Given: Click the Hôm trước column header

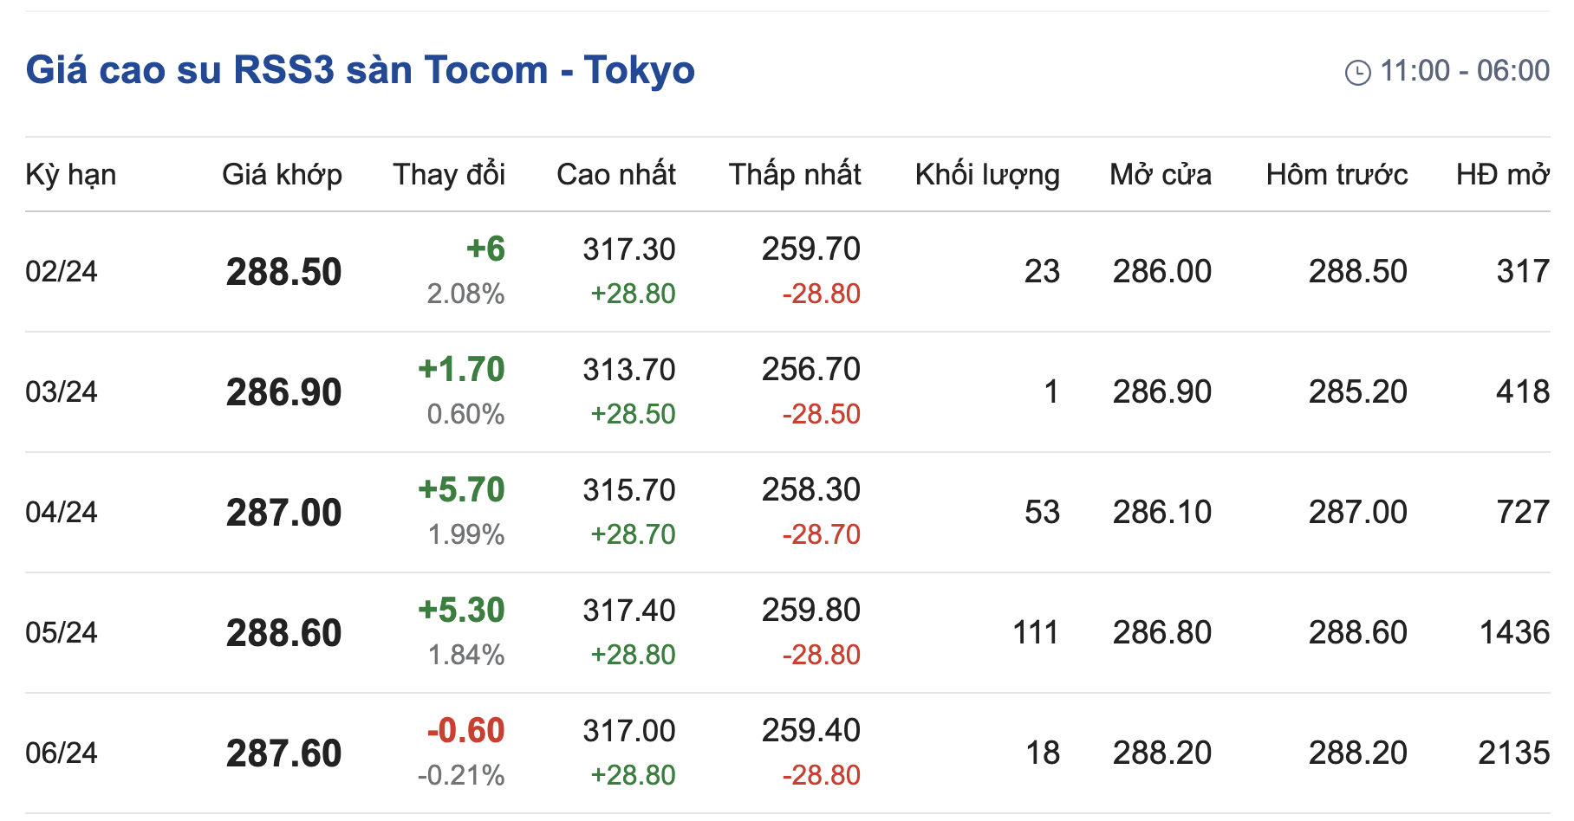Looking at the screenshot, I should (x=1336, y=175).
